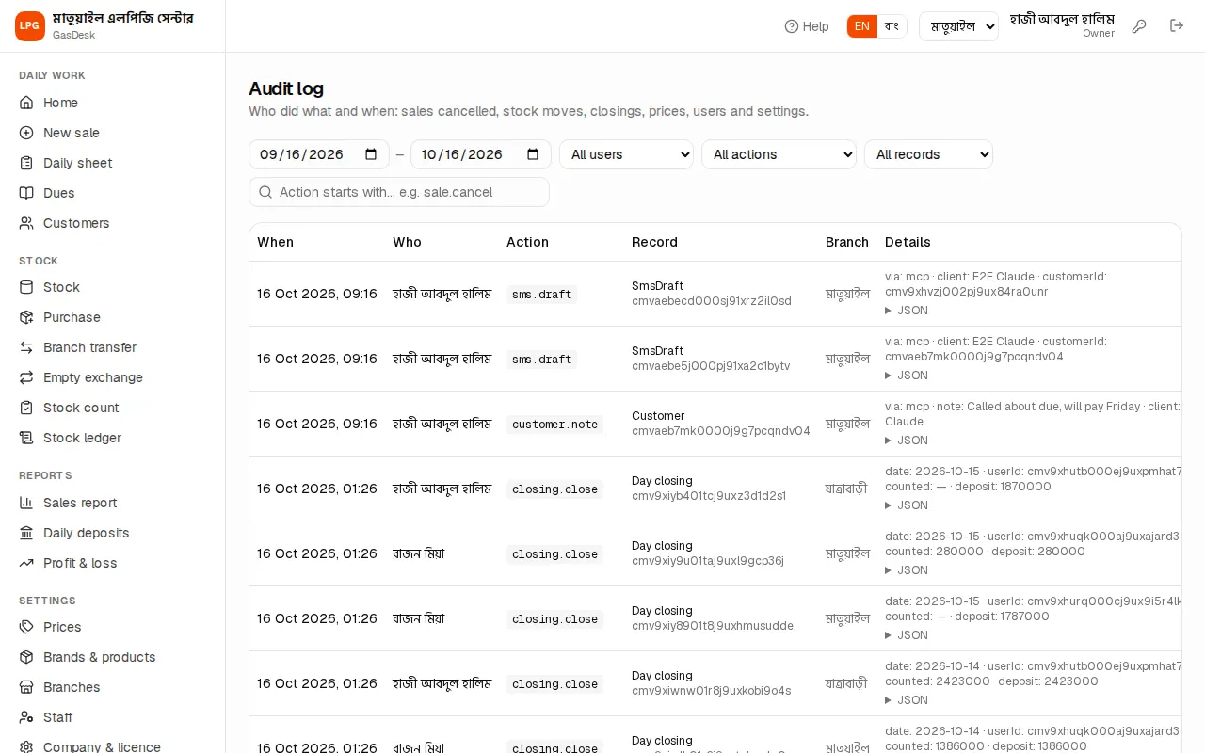Viewport: 1205px width, 753px height.
Task: Go to Prices settings
Action: click(113, 627)
